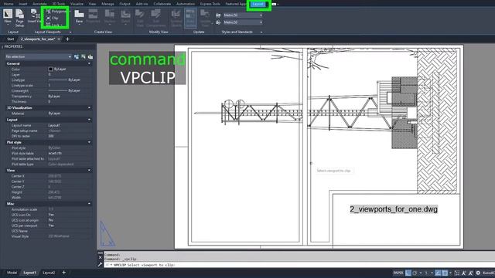Viewport: 495px width, 278px height.
Task: Click the first annotation visibility icon
Action: pos(464,273)
